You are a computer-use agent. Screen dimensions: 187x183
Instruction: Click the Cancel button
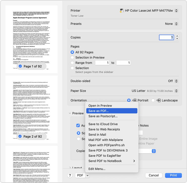pyautogui.click(x=154, y=175)
